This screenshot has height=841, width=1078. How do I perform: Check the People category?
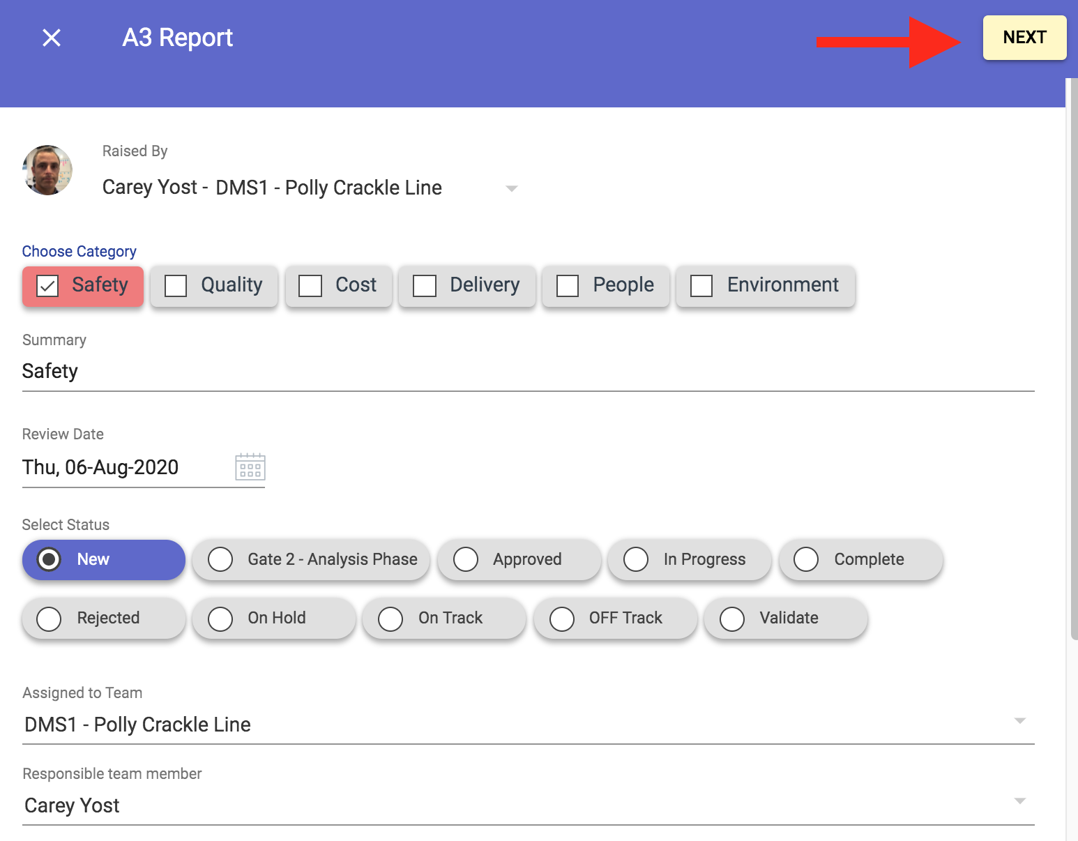point(606,286)
